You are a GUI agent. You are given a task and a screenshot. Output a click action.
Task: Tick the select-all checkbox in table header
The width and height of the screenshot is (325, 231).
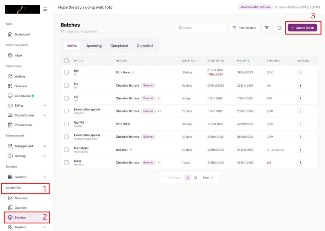pos(66,61)
